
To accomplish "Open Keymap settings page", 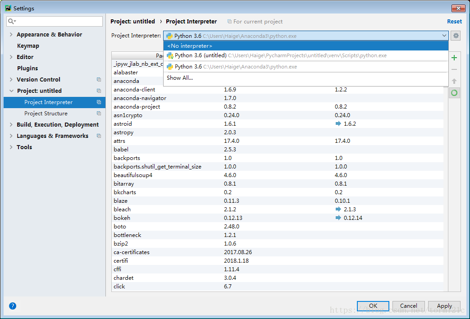I will [28, 46].
